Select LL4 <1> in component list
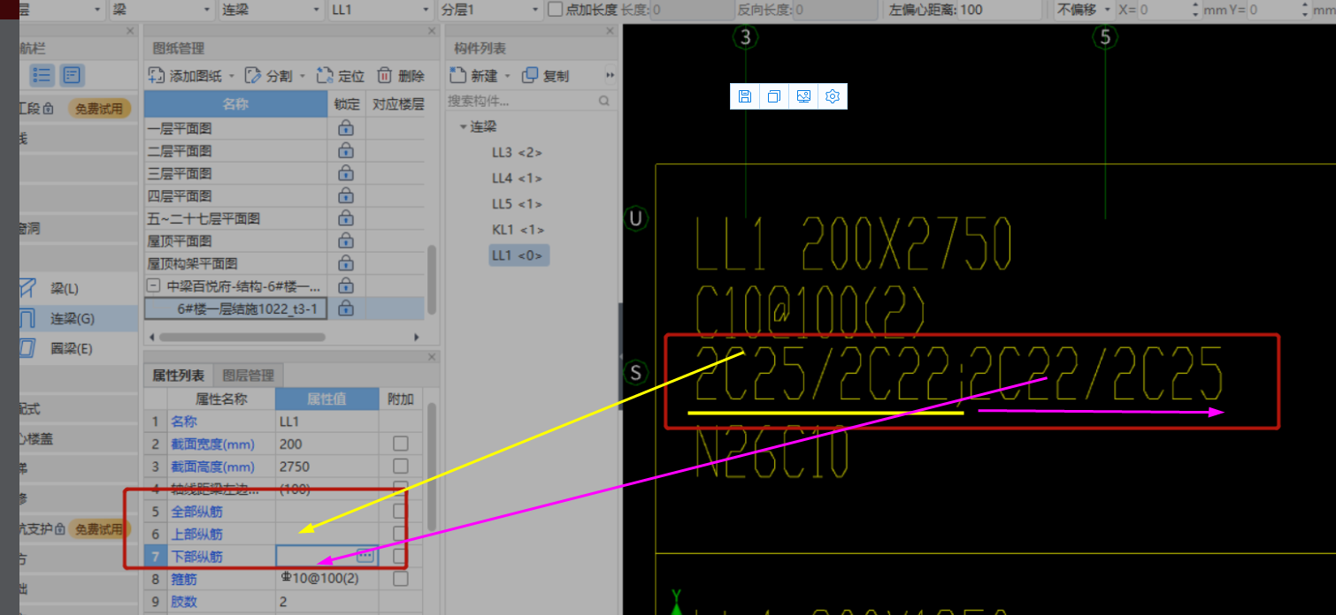The width and height of the screenshot is (1336, 615). tap(518, 178)
